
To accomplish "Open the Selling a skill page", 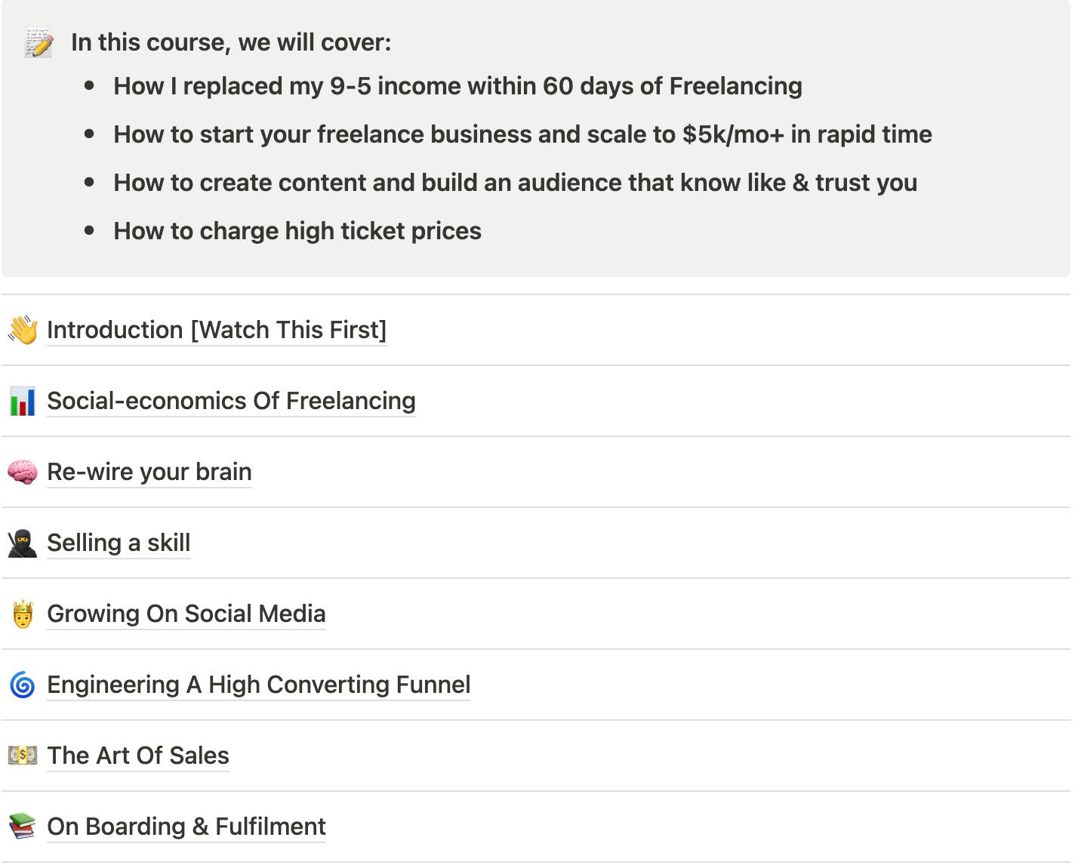I will [x=119, y=543].
